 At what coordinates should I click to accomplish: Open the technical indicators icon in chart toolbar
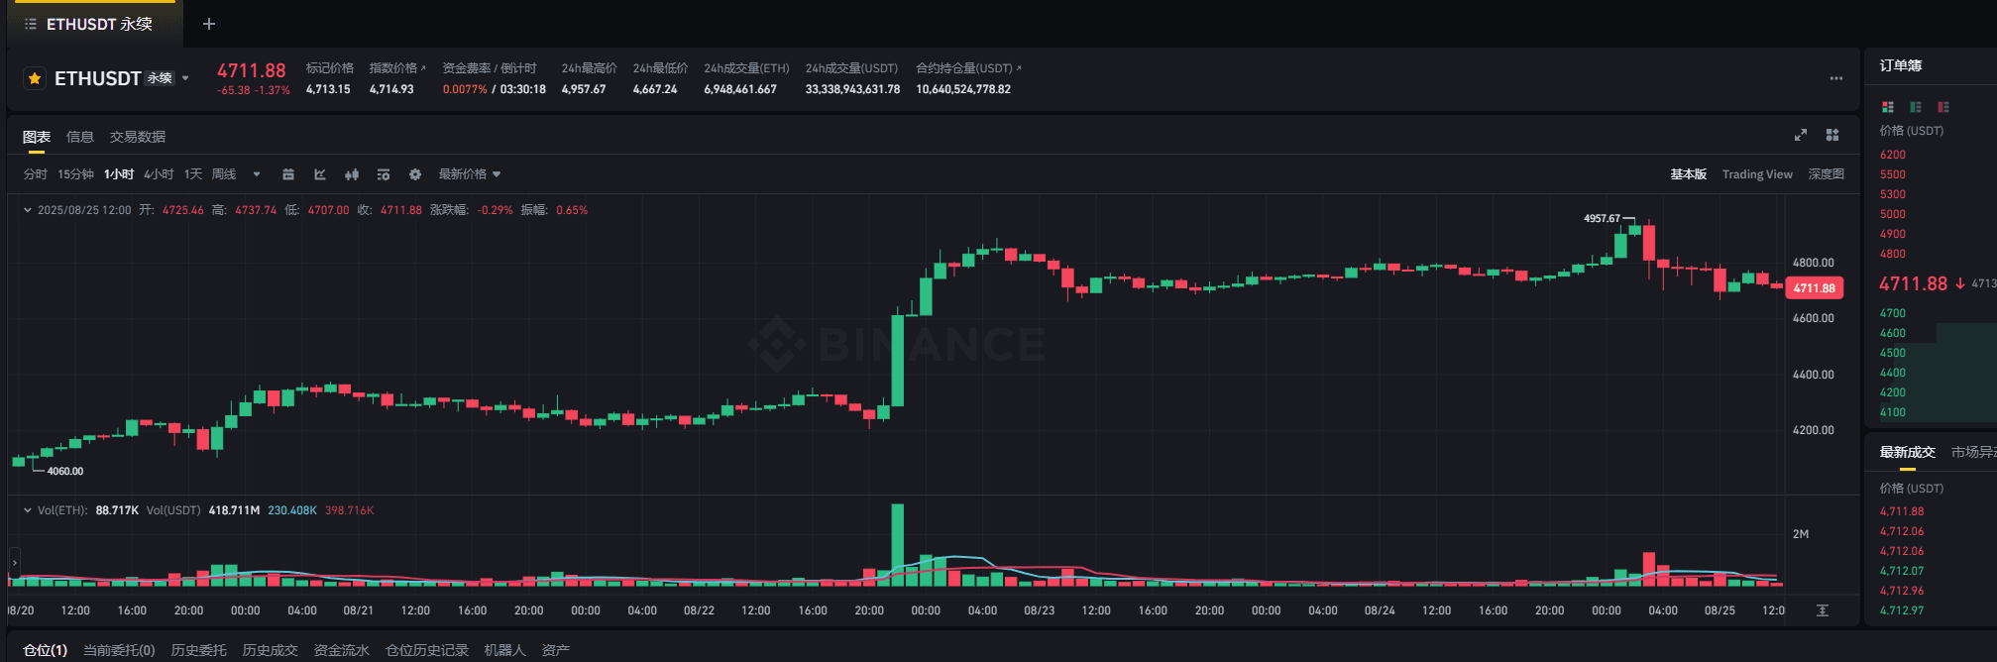point(320,174)
